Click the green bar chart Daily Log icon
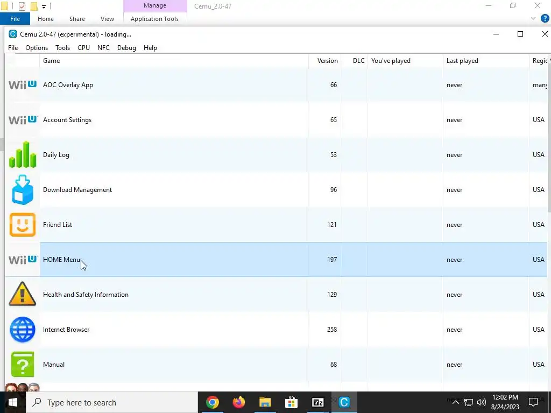551x413 pixels. click(x=23, y=154)
